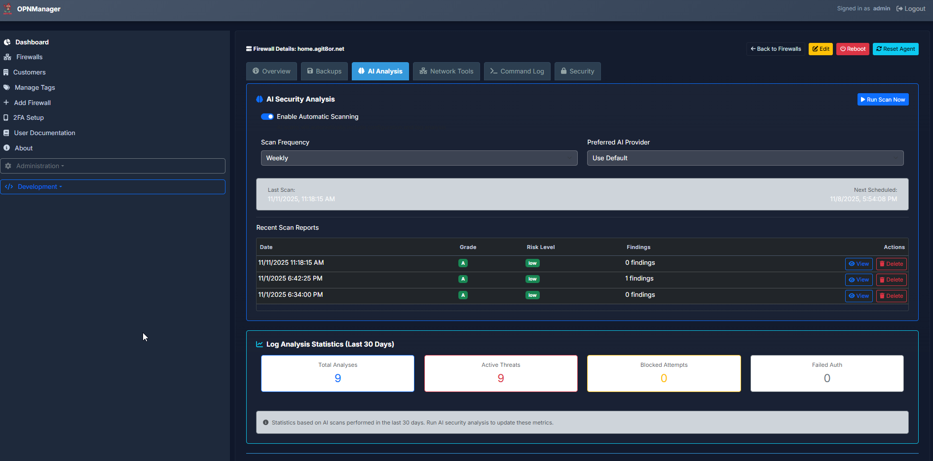Click the About info icon
933x461 pixels.
tap(7, 148)
